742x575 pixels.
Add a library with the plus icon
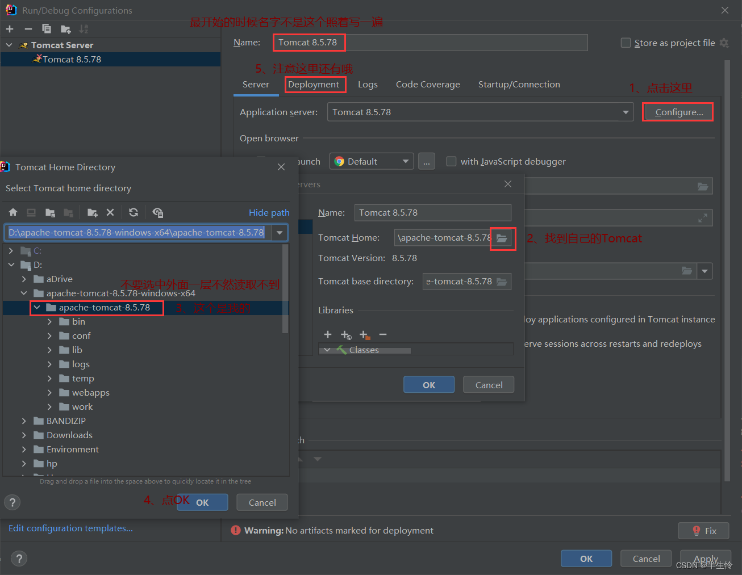coord(327,334)
